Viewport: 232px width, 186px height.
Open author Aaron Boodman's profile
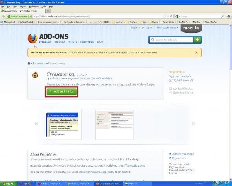[x=81, y=78]
